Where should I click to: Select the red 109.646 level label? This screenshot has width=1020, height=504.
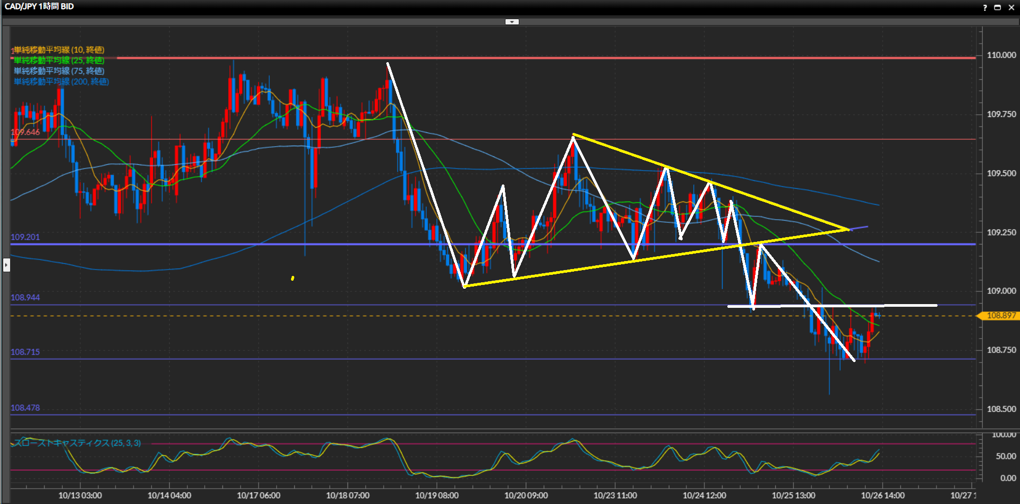(x=25, y=132)
